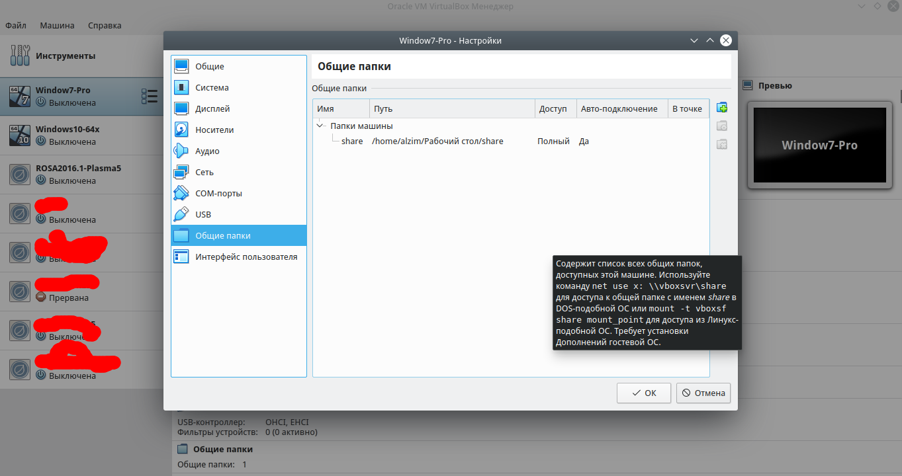Click the Превью section header
Screen dimensions: 902x476
[x=775, y=85]
